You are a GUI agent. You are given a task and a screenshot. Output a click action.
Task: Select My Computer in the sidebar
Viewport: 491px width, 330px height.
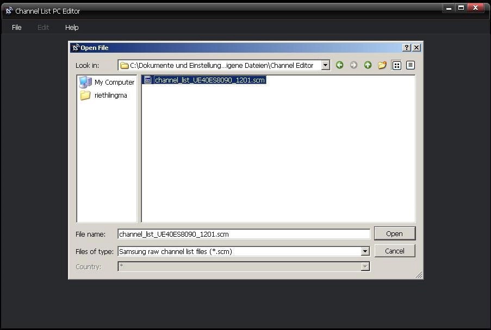point(114,82)
